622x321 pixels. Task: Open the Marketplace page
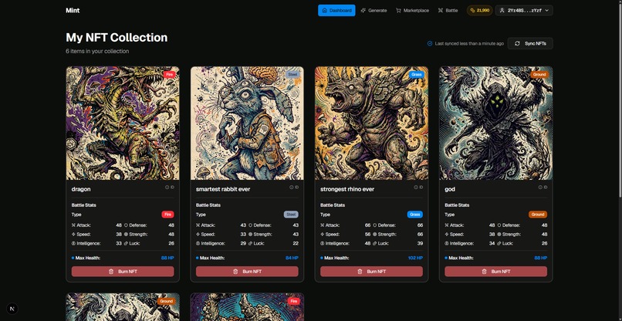[412, 10]
